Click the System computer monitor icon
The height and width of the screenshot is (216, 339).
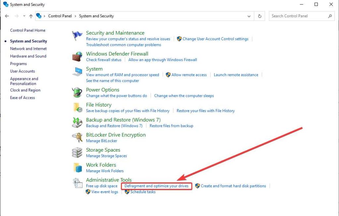77,72
